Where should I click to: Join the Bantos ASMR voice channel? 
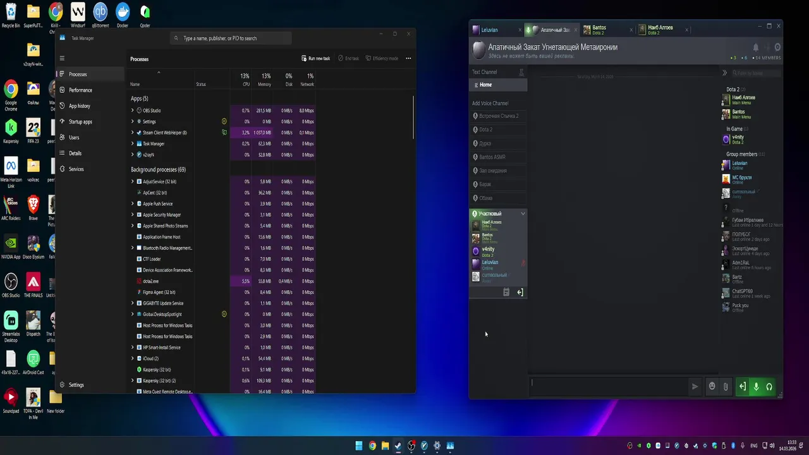click(498, 157)
